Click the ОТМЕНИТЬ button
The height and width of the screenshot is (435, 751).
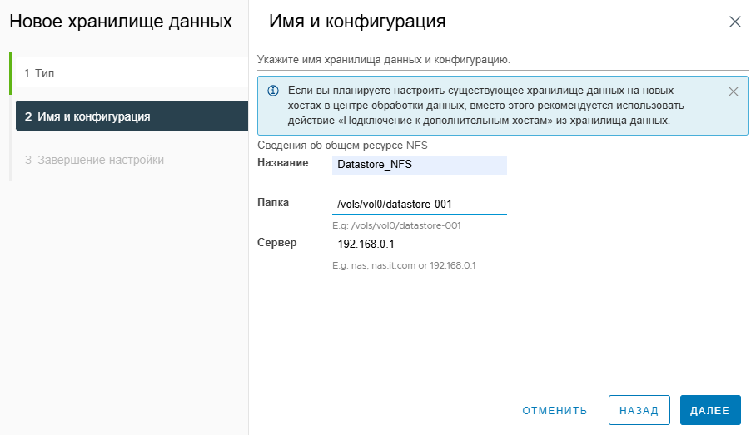coord(555,411)
